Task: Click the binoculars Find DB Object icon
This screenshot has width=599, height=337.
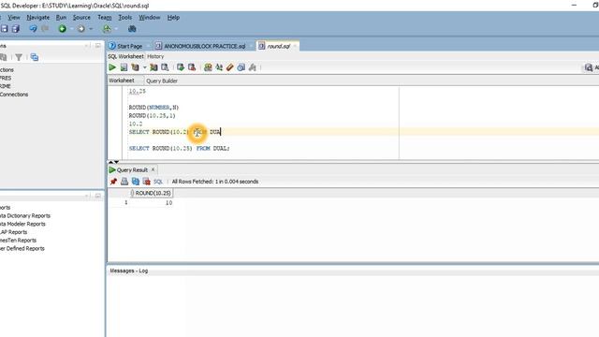Action: coord(132,29)
